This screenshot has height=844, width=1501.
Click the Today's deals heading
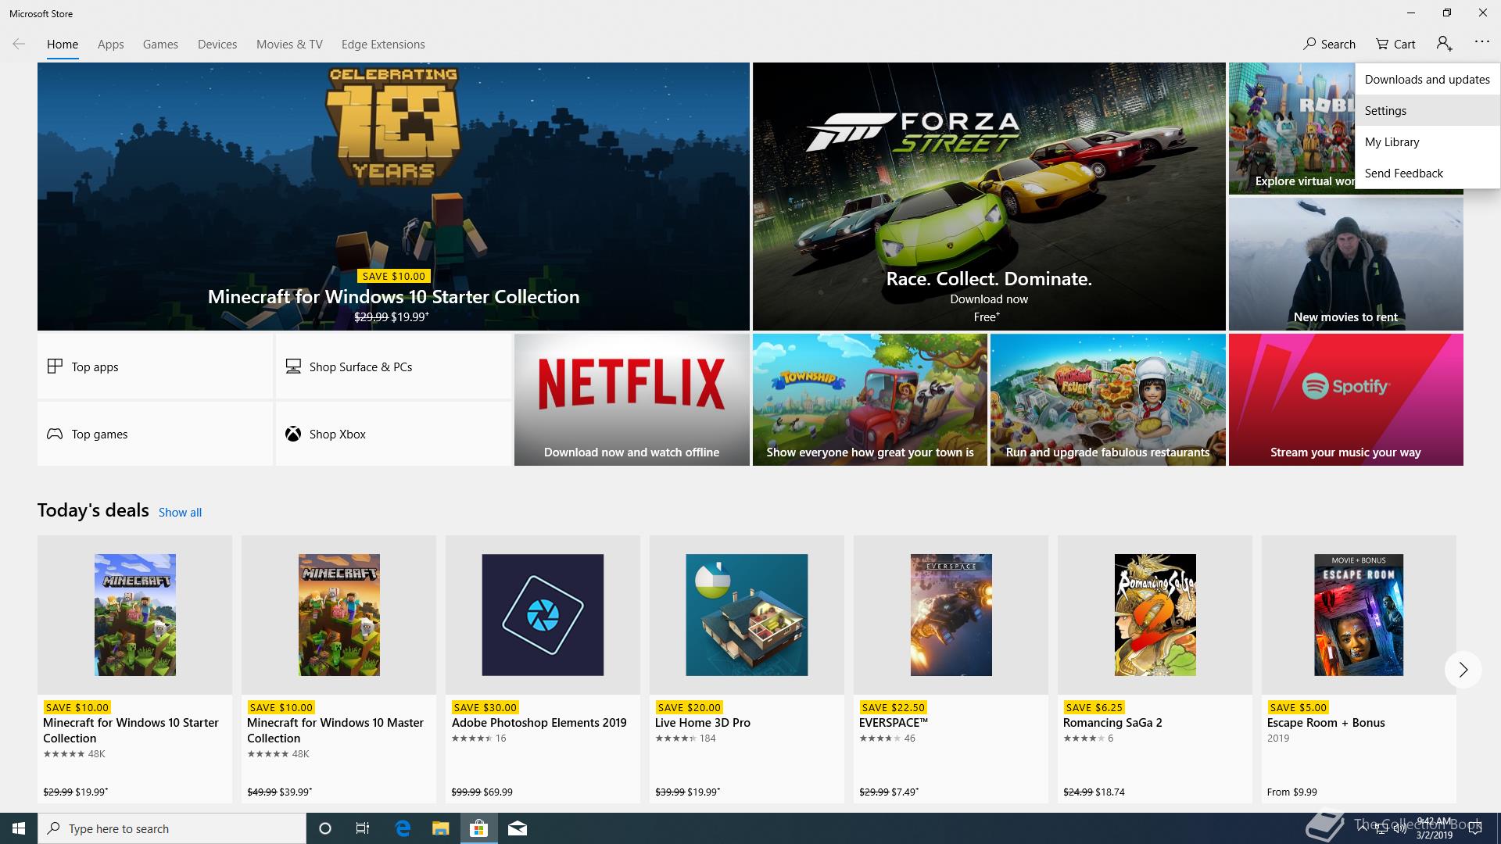click(x=93, y=510)
